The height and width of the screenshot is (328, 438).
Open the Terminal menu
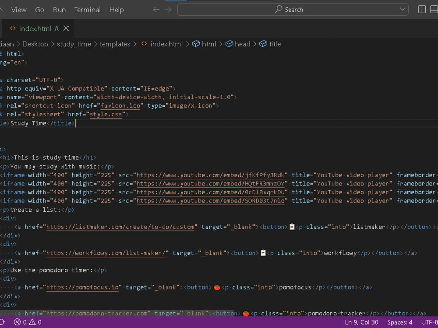pos(87,10)
